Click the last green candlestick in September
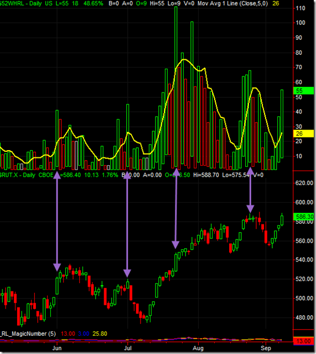The image size is (316, 354). [282, 220]
